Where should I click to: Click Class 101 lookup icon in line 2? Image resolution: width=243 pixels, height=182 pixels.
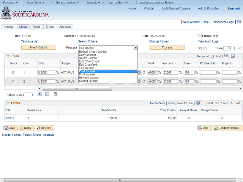click(x=197, y=82)
